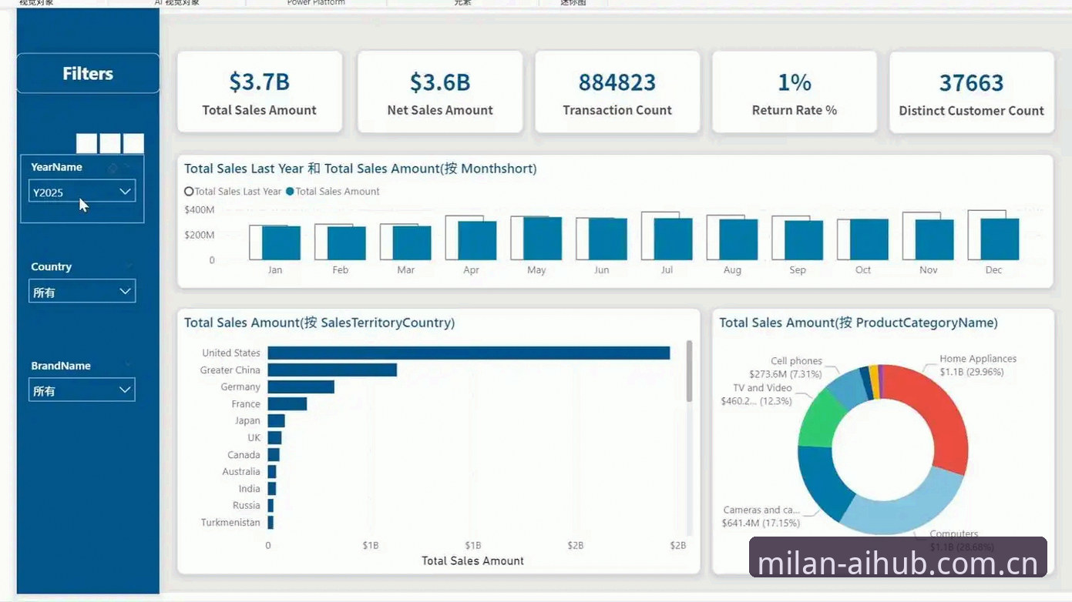Click the "Total Sales Amount" x-axis title
The height and width of the screenshot is (602, 1072).
[473, 561]
